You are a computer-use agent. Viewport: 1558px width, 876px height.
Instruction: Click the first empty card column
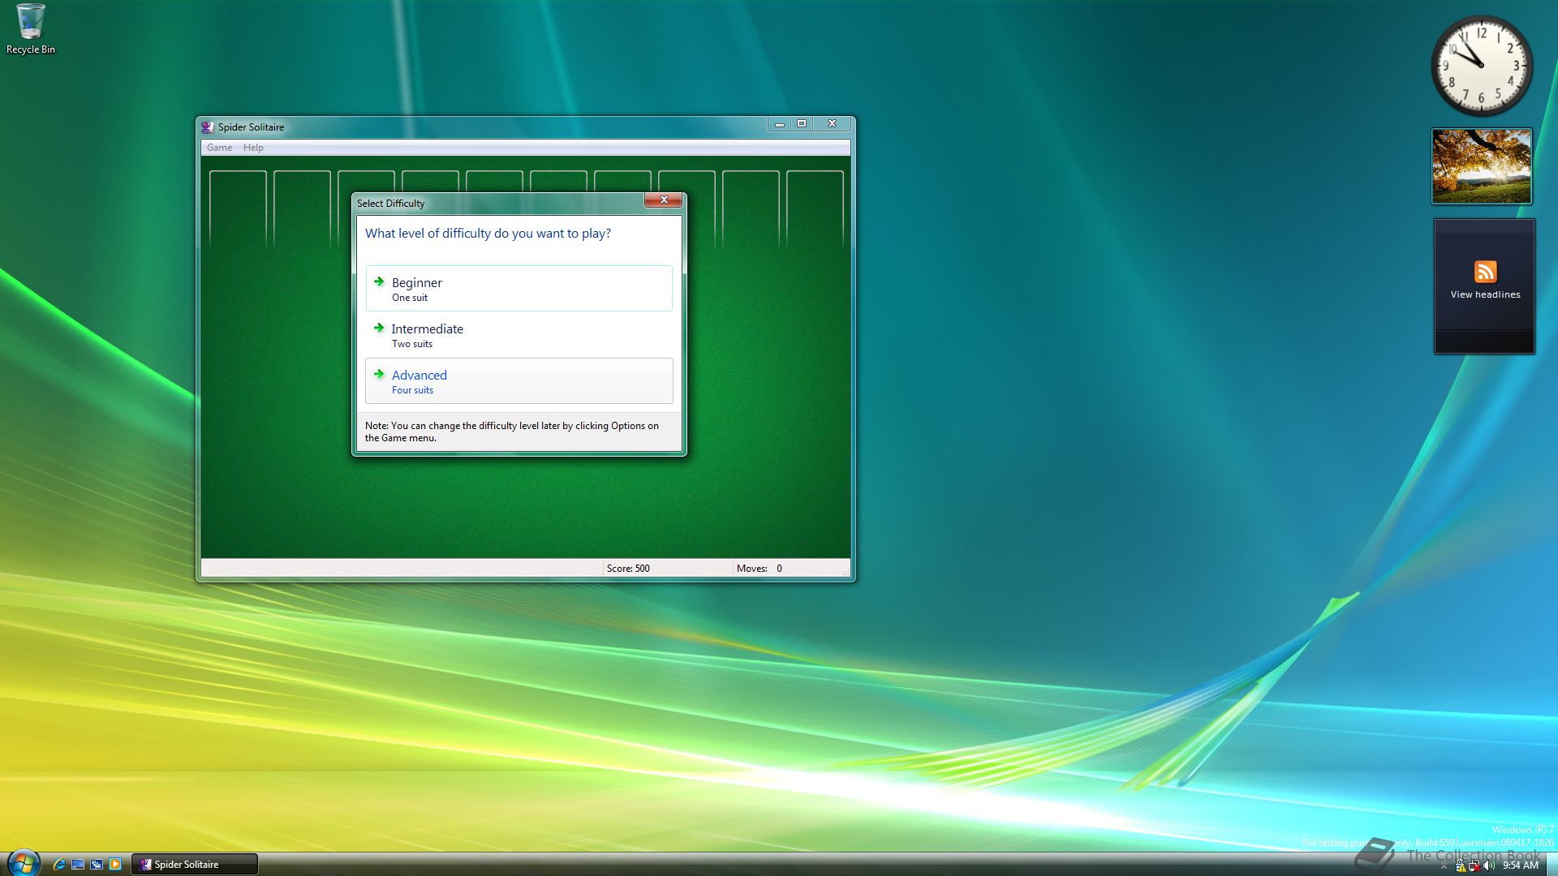(x=238, y=208)
